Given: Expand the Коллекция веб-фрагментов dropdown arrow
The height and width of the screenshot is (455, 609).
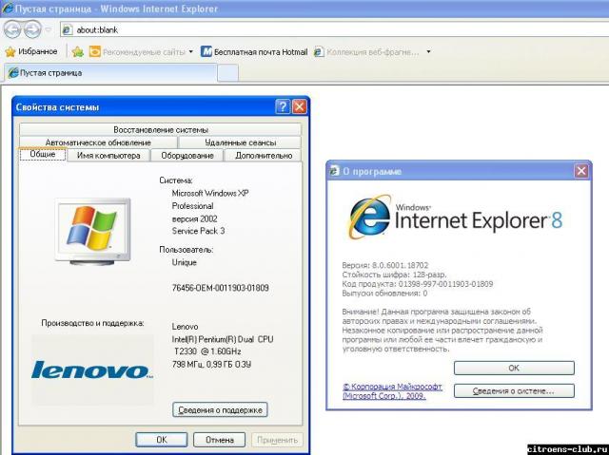Looking at the screenshot, I should click(428, 51).
